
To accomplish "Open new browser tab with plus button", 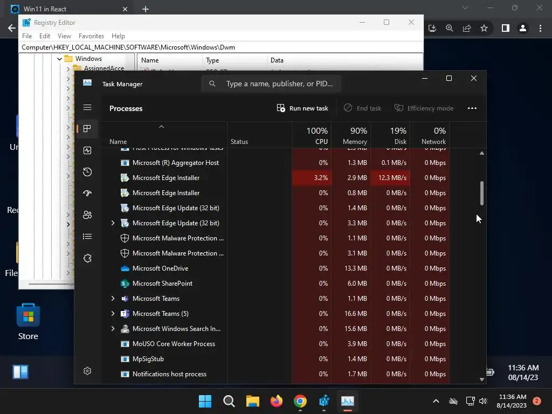I will (x=146, y=9).
